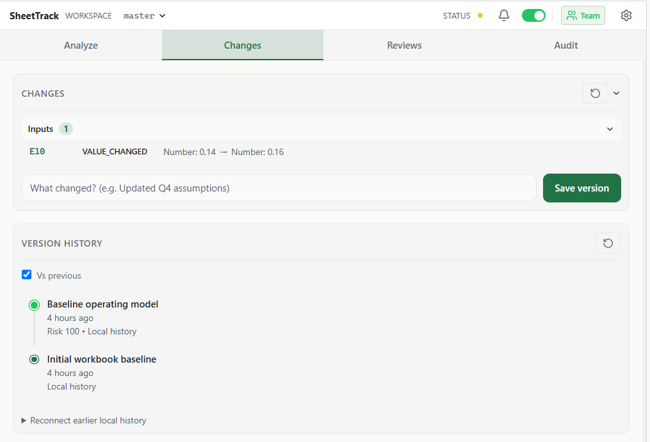Image resolution: width=650 pixels, height=442 pixels.
Task: Switch to the Analyze tab
Action: [81, 45]
